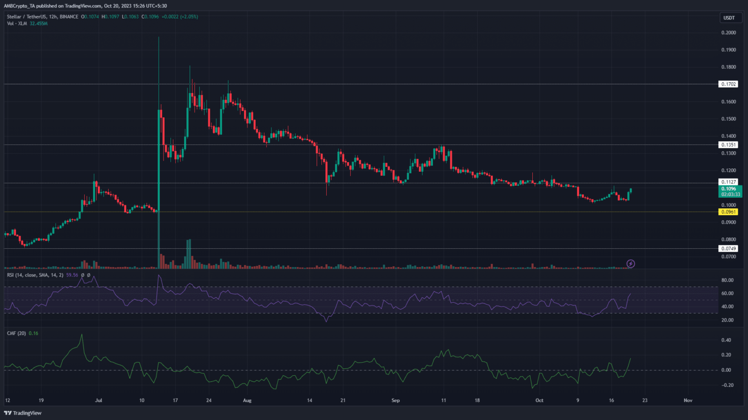Click the RSI value 59.56 in legend
Image resolution: width=748 pixels, height=420 pixels.
72,275
